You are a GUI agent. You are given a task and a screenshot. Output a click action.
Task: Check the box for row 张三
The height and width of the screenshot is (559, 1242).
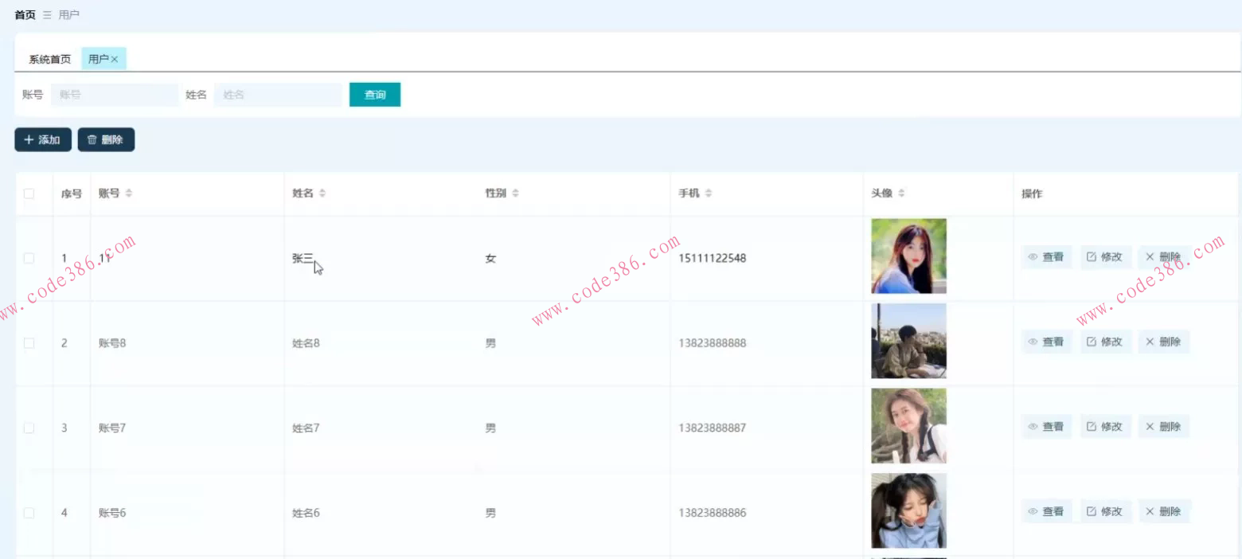[x=29, y=258]
